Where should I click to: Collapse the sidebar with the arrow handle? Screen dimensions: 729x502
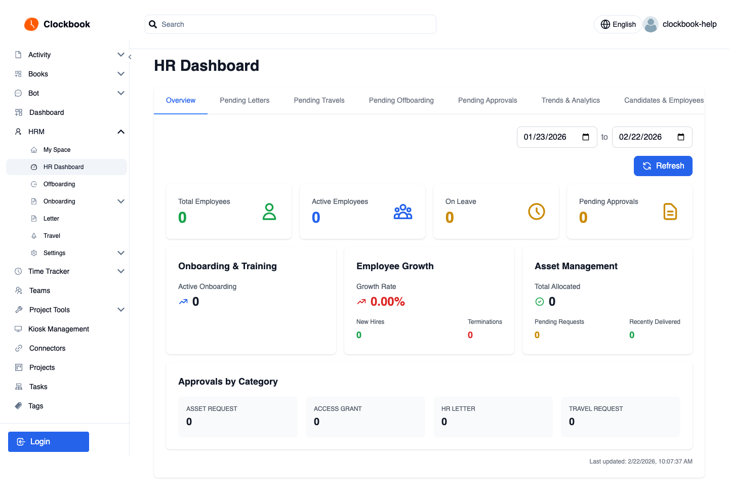coord(130,57)
